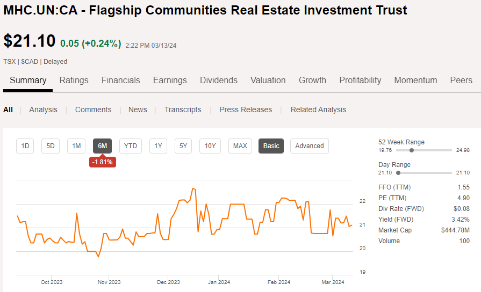The image size is (481, 292).
Task: Set chart range to 5Y
Action: tap(183, 146)
